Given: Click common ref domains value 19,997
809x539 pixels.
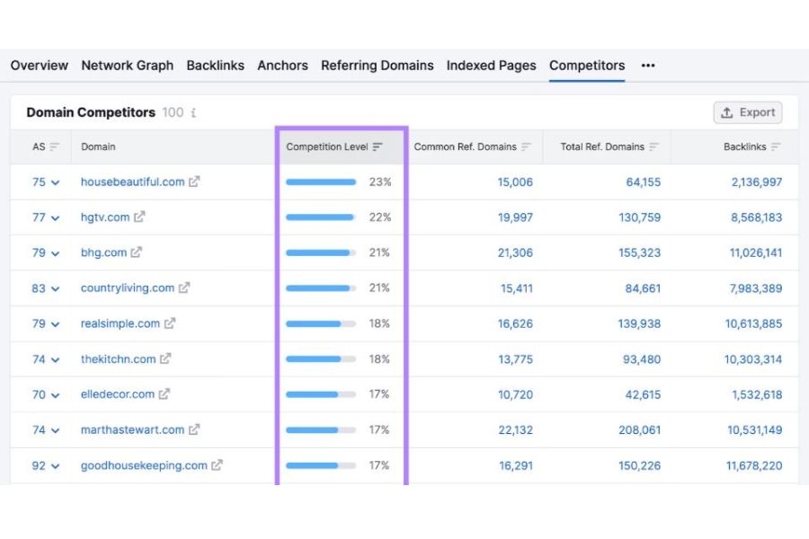Looking at the screenshot, I should 515,217.
